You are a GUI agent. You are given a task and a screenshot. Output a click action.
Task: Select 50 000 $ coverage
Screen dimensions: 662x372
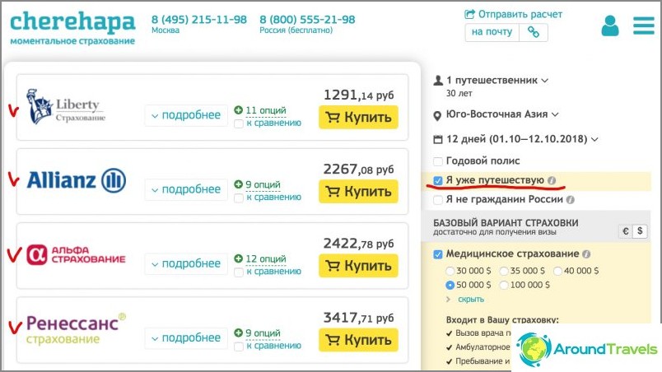tap(450, 285)
